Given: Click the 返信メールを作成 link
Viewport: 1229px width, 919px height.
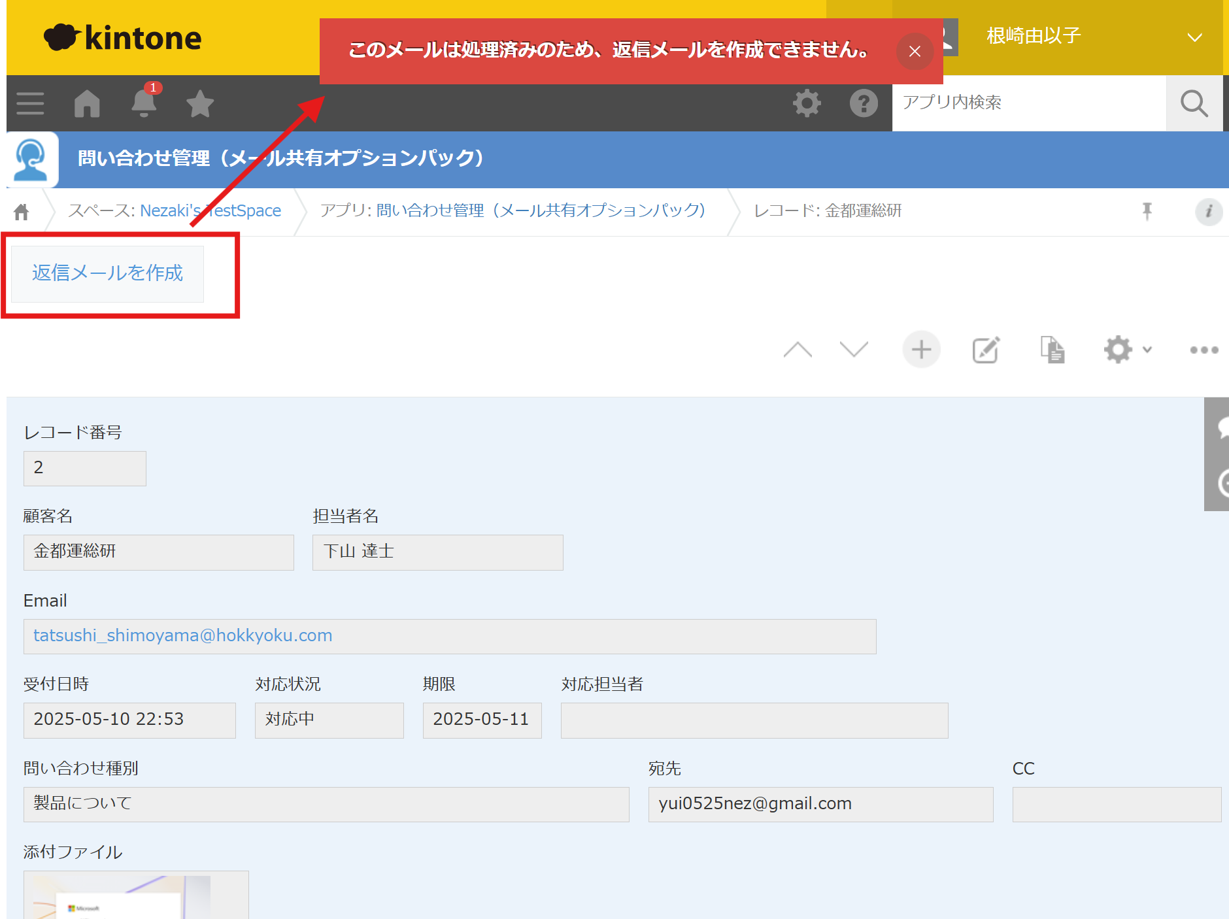Looking at the screenshot, I should click(107, 274).
